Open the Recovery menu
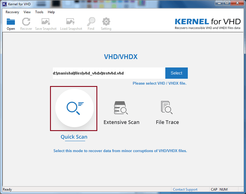Image resolution: width=246 pixels, height=194 pixels. click(x=12, y=12)
